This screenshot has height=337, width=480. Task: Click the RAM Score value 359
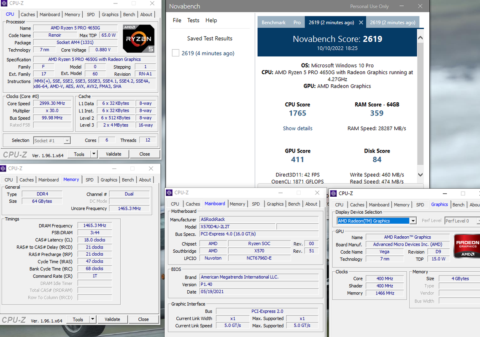[x=377, y=113]
